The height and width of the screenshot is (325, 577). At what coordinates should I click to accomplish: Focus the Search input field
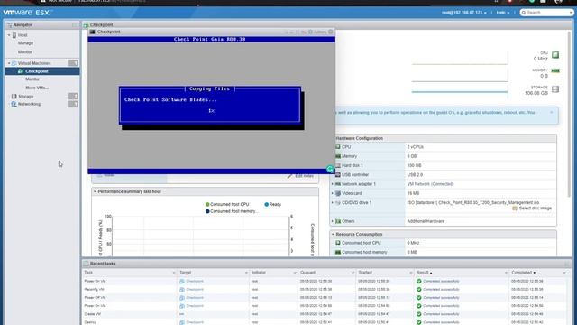[x=547, y=13]
